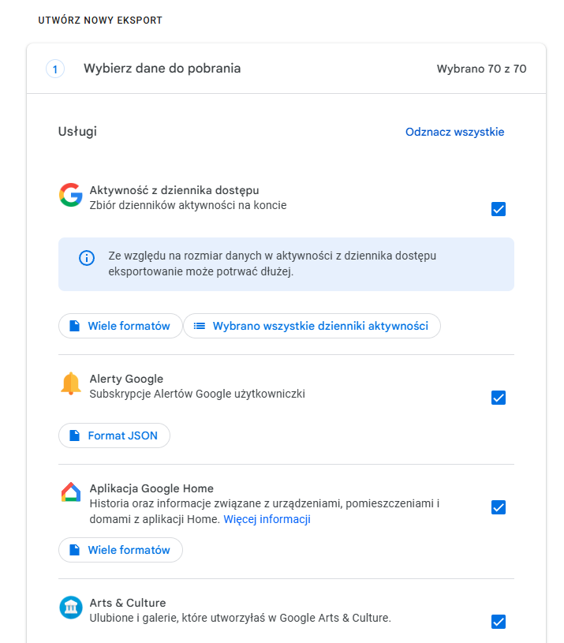The width and height of the screenshot is (564, 643).
Task: Open Wiele formatów options for access log activity
Action: tap(120, 326)
